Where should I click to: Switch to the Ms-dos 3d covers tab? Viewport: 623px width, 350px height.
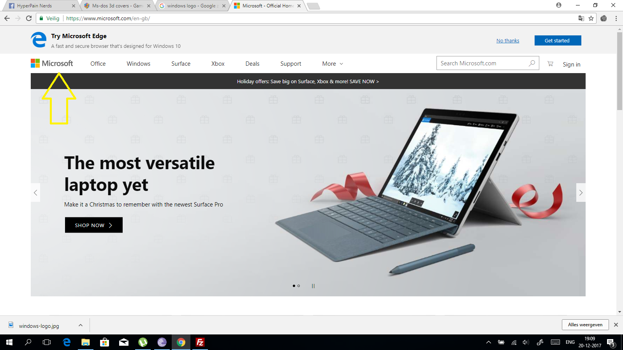tap(117, 6)
